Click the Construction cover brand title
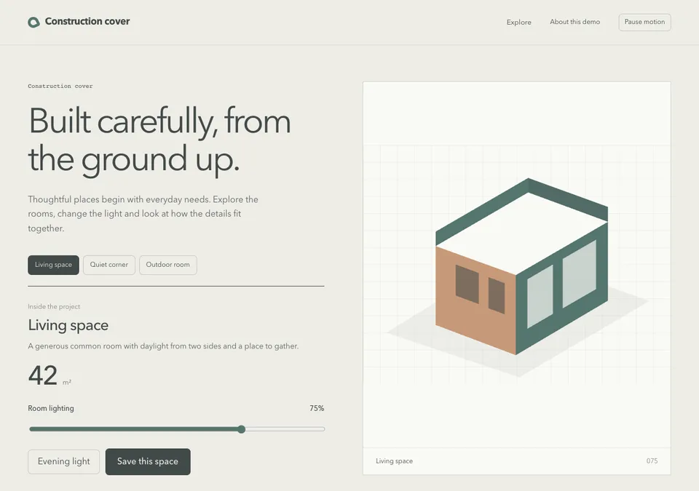 (x=87, y=21)
